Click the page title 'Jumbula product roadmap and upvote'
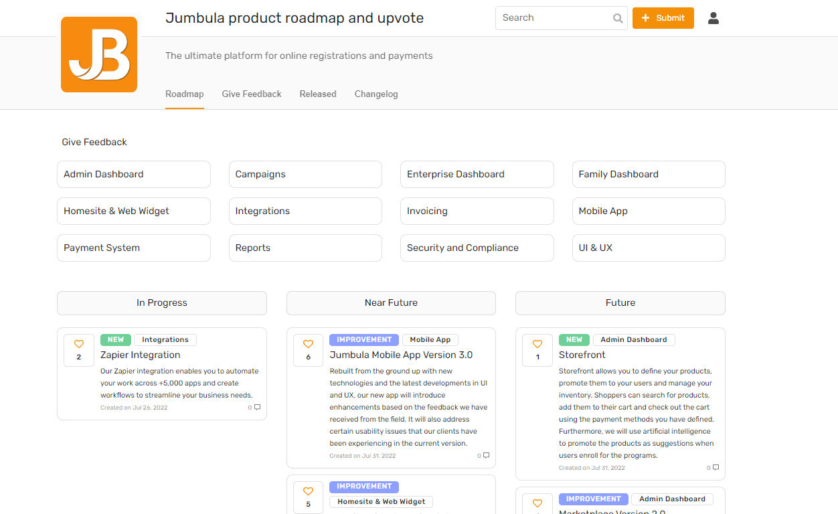 click(x=295, y=18)
